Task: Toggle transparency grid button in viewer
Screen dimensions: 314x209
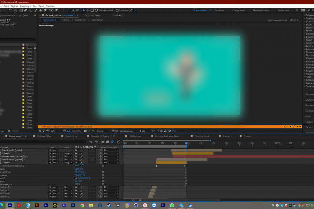Action: coord(117,131)
